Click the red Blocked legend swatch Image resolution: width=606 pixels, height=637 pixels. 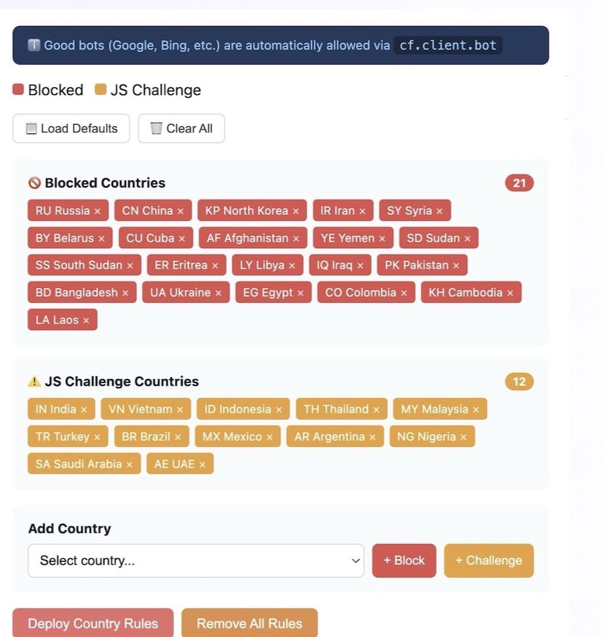[17, 89]
